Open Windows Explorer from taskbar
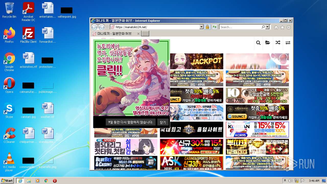This screenshot has width=327, height=184. tap(29, 181)
